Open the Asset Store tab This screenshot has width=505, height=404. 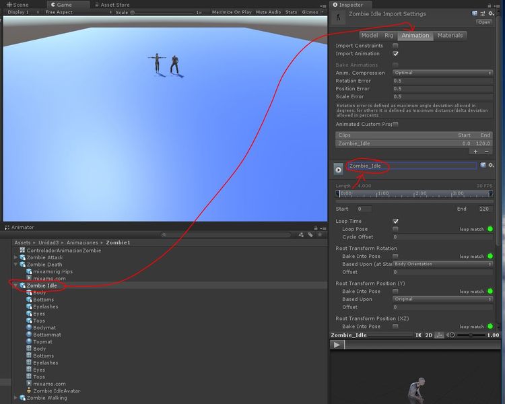click(x=112, y=5)
